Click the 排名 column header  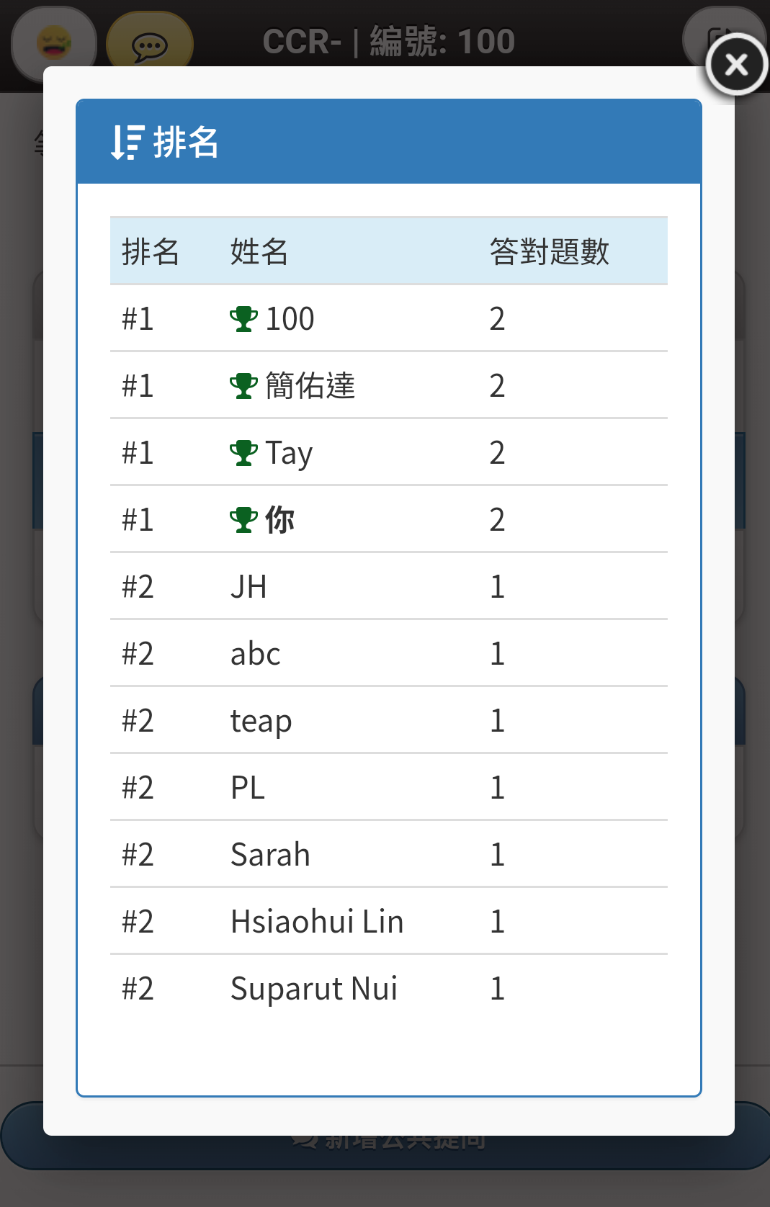point(150,252)
